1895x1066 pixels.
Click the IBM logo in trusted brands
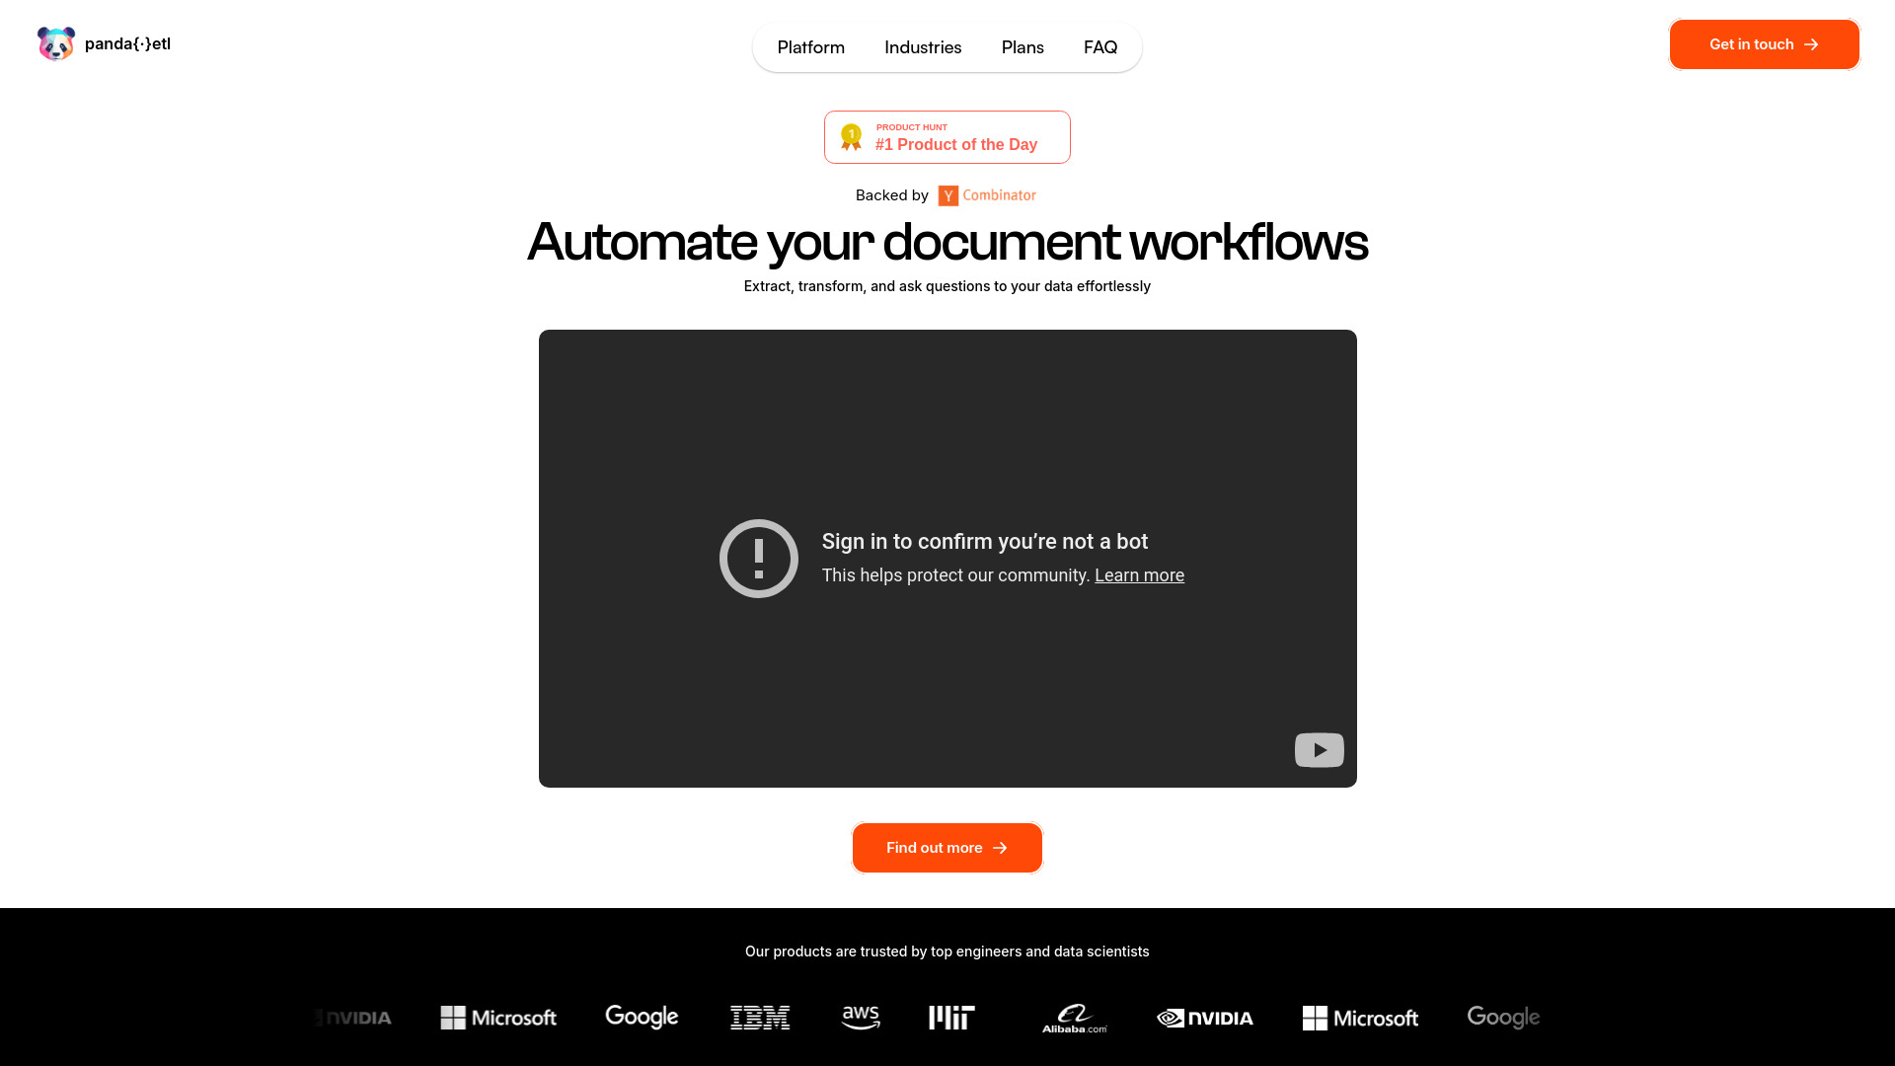tap(759, 1018)
